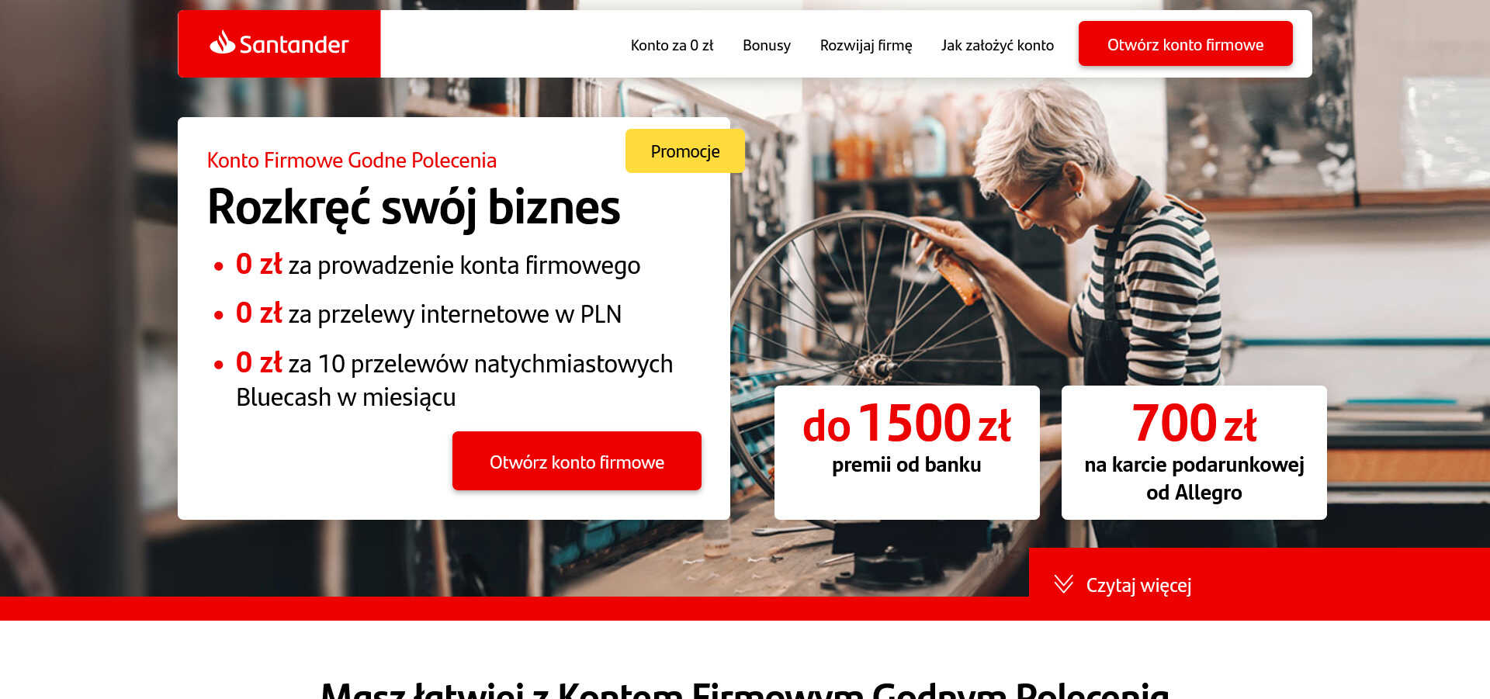
Task: Open Jak założyć konto link
Action: (997, 45)
